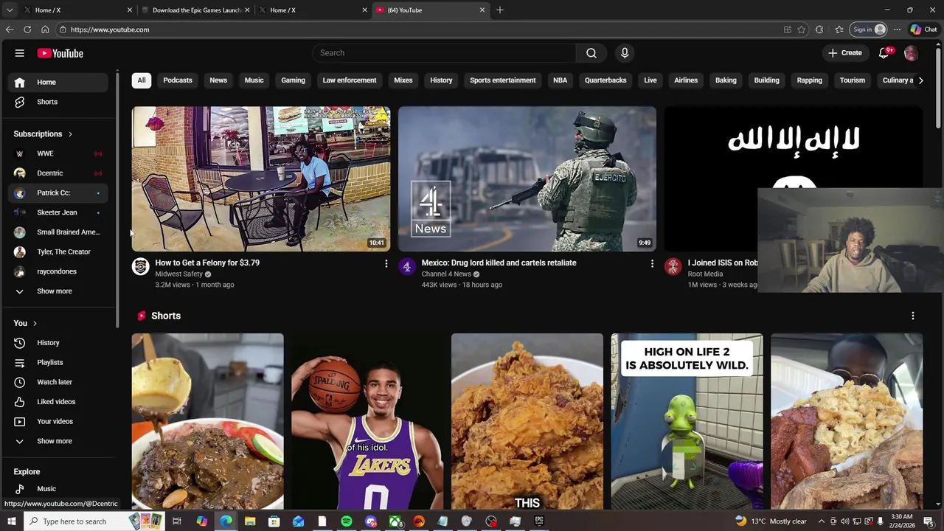Select the NBA filter chip
This screenshot has width=944, height=531.
(560, 80)
